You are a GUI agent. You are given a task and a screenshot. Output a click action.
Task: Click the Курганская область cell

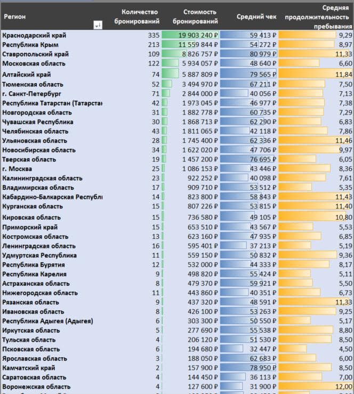[33, 206]
